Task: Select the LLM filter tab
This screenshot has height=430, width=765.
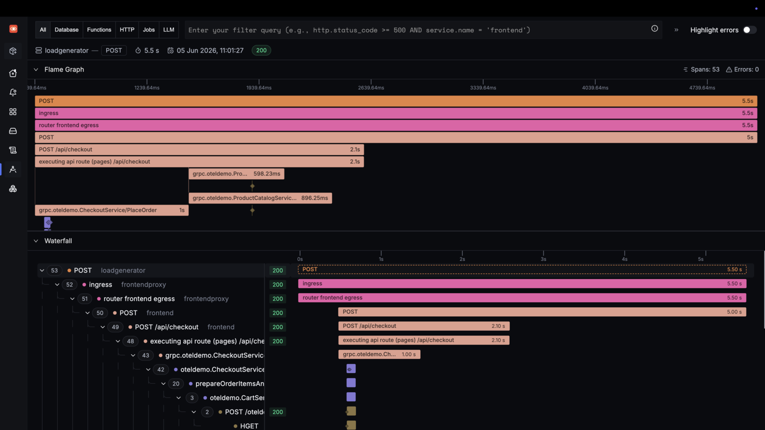Action: pyautogui.click(x=169, y=30)
